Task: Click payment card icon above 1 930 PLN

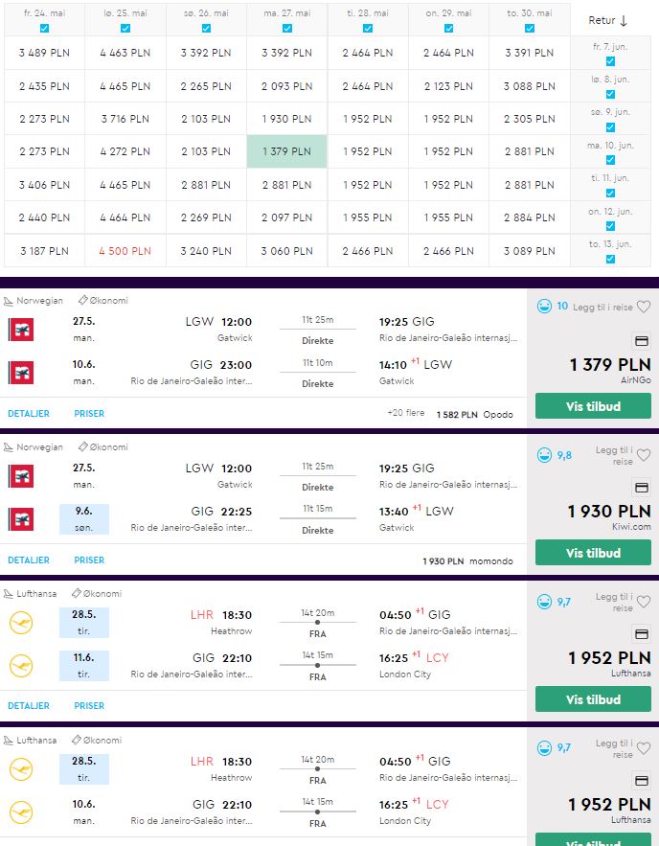Action: tap(641, 488)
